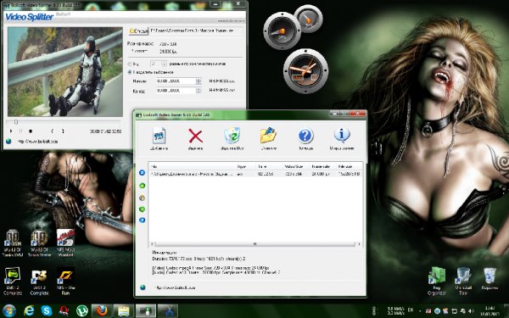Click the seek slider handle in Video Splitter
509x318 pixels.
(x=15, y=121)
